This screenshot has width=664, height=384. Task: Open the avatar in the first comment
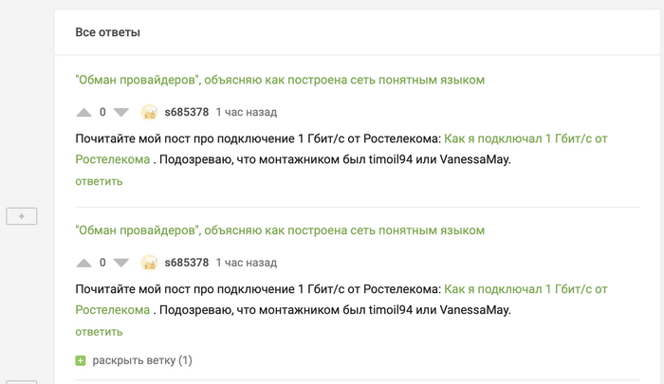[x=149, y=112]
